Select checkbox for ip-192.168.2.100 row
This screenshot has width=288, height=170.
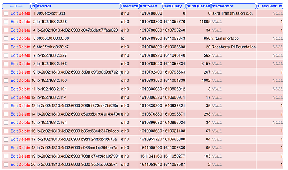tap(6, 81)
